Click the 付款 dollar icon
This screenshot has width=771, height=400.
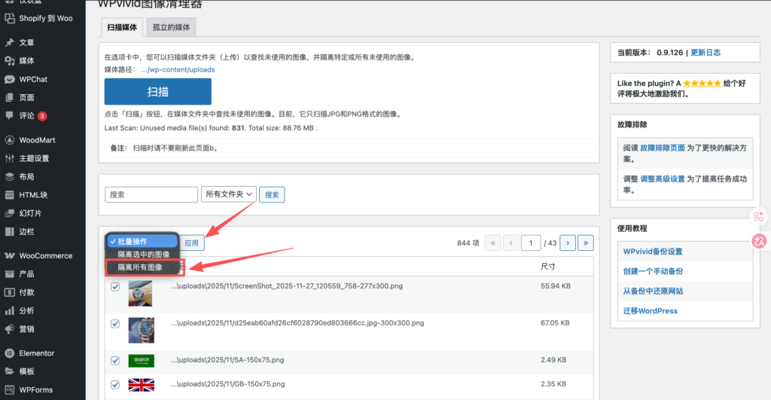9,292
